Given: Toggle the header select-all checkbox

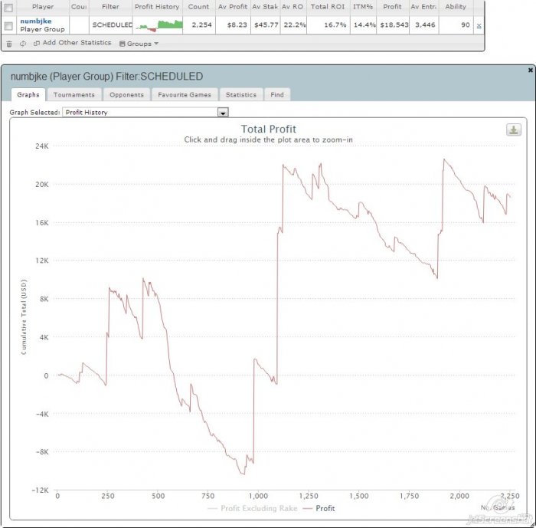Looking at the screenshot, I should [8, 7].
